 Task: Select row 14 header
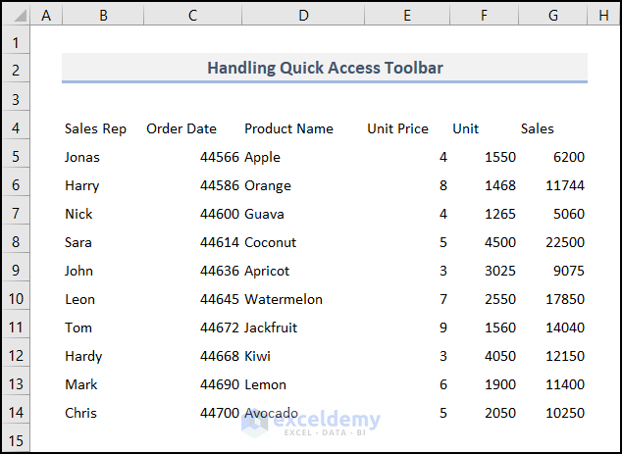[x=16, y=413]
